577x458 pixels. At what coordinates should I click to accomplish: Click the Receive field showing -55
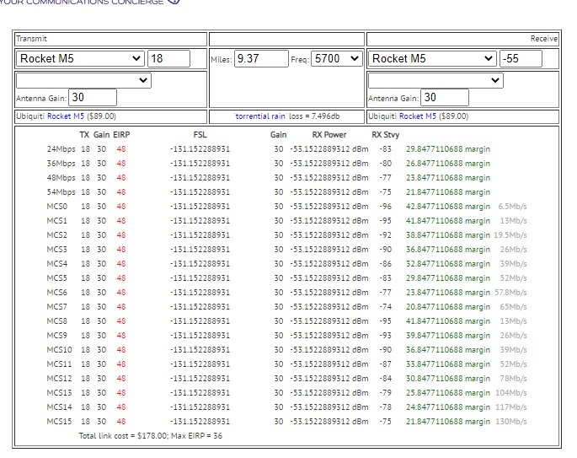click(x=521, y=59)
